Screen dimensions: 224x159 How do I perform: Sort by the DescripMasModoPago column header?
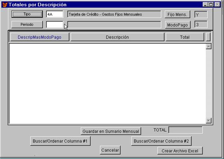click(x=40, y=37)
